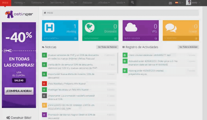Image resolution: width=207 pixels, height=120 pixels.
Task: Expand the Servidores menu
Action: click(x=57, y=3)
